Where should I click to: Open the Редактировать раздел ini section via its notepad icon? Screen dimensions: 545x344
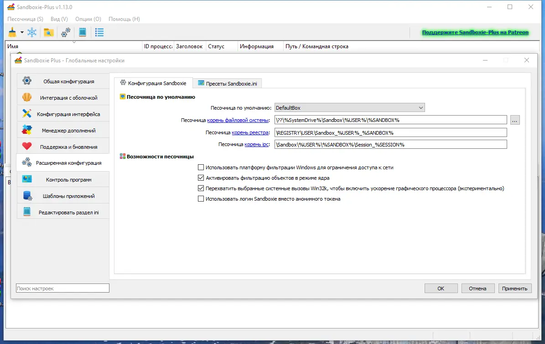pos(27,212)
